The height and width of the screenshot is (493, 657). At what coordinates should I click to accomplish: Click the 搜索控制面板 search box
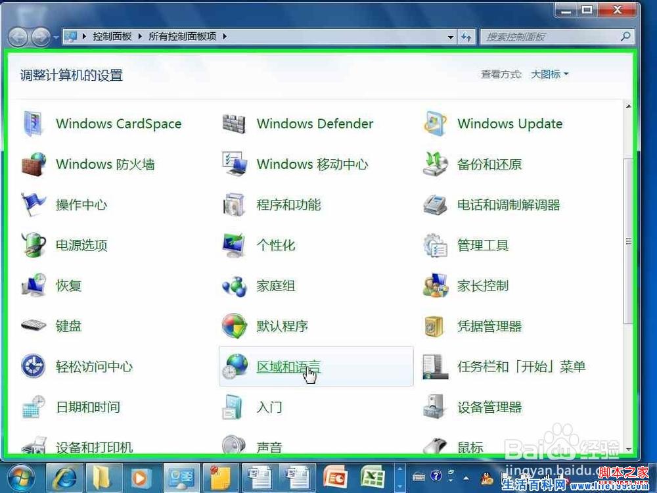pyautogui.click(x=552, y=37)
